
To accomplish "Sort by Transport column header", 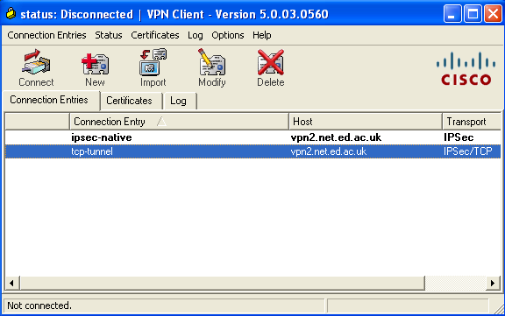I will click(472, 122).
